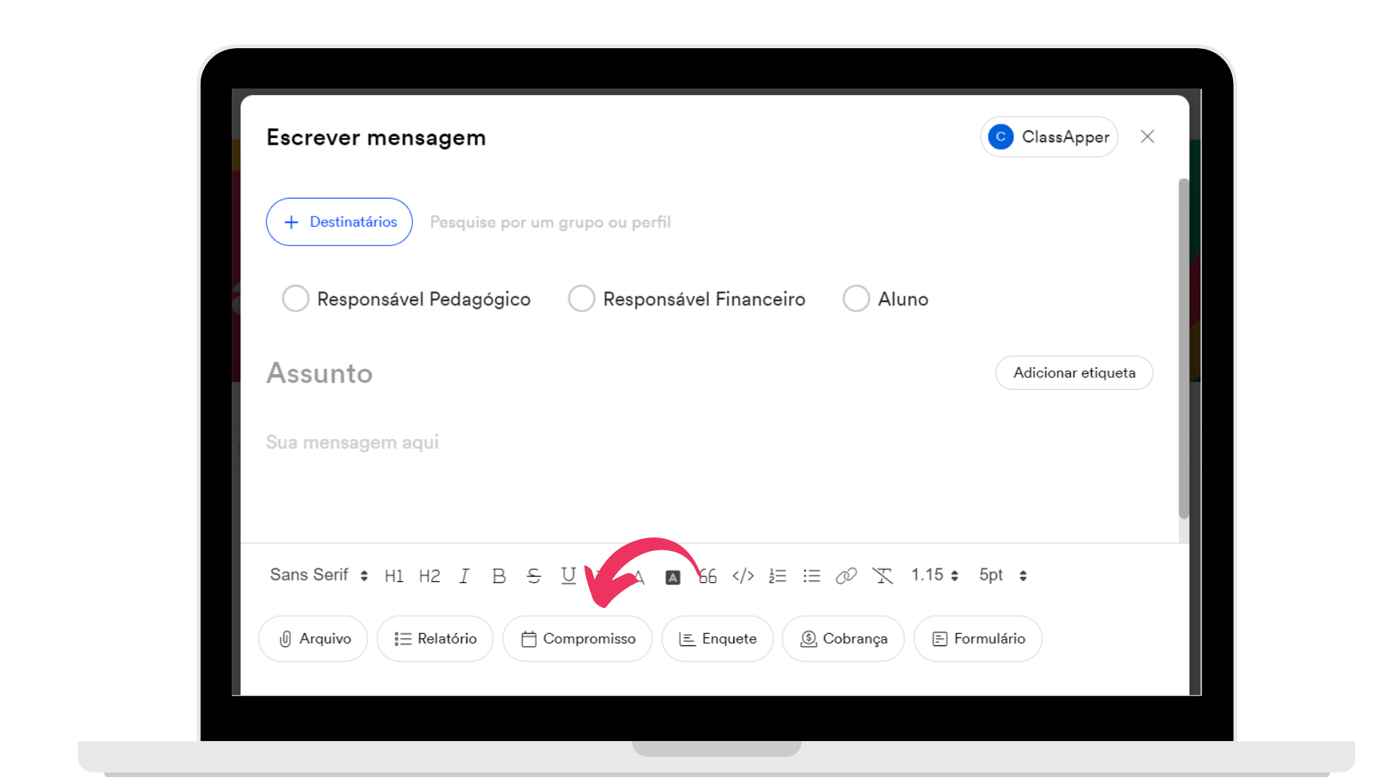Viewport: 1382px width, 777px height.
Task: Insert a hyperlink with the link icon
Action: coord(846,576)
